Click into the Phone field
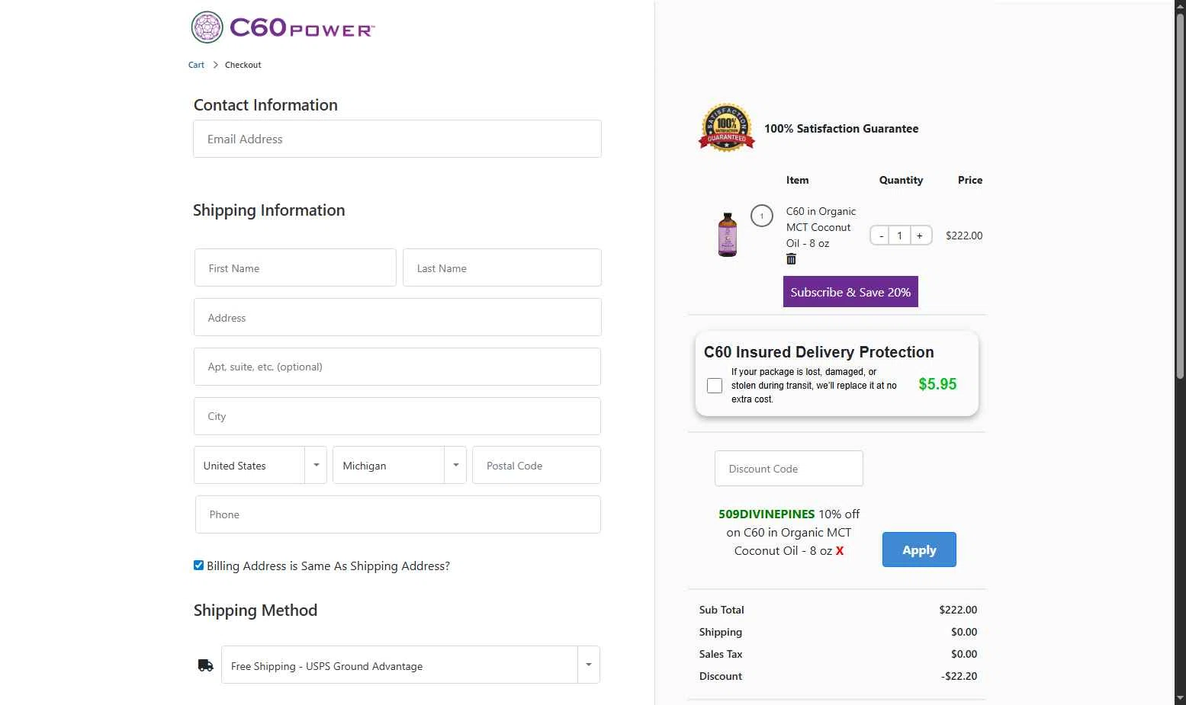 (x=398, y=514)
